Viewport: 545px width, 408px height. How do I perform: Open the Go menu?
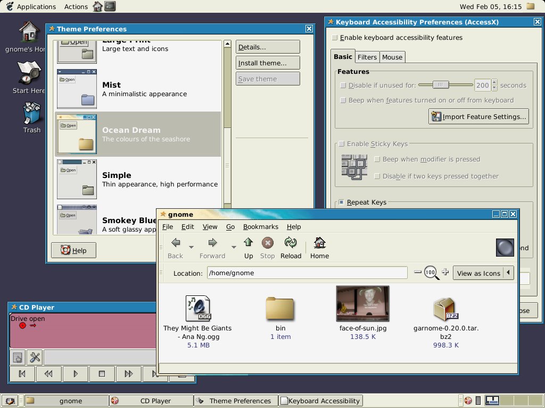click(x=230, y=226)
